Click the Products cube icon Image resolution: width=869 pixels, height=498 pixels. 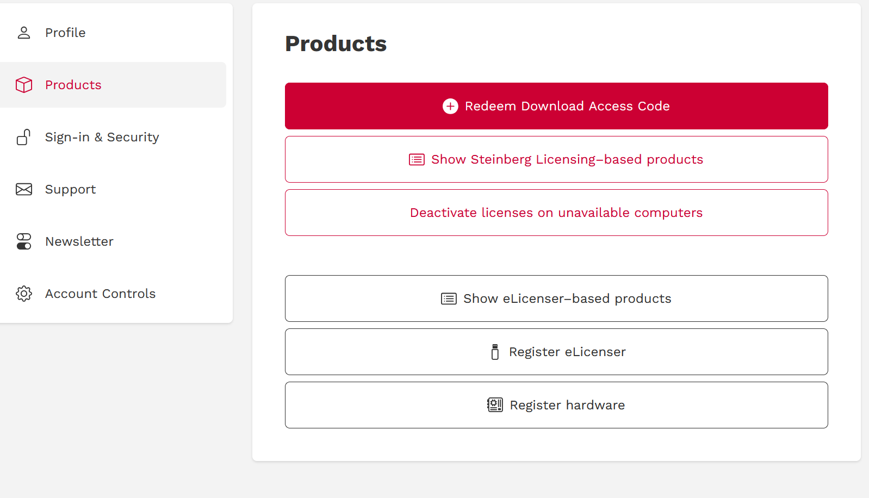click(x=24, y=85)
